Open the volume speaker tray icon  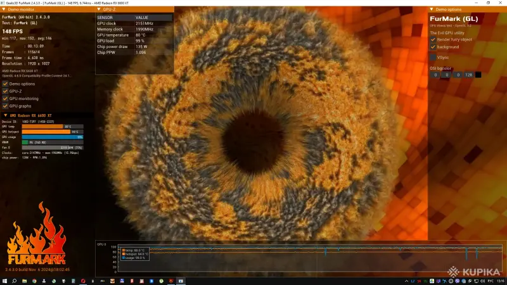[482, 281]
